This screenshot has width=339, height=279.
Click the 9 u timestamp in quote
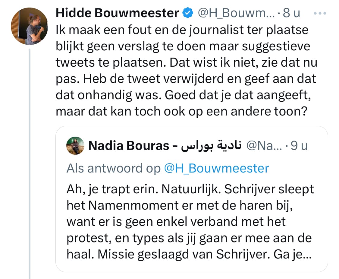(299, 146)
